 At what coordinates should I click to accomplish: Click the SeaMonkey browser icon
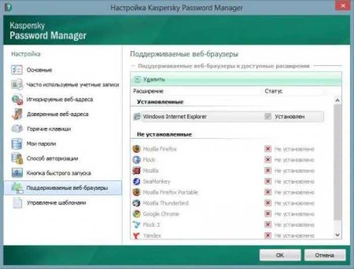click(x=137, y=181)
